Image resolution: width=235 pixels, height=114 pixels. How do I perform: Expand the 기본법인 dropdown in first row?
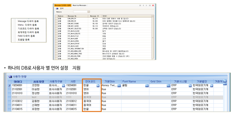pos(211,86)
